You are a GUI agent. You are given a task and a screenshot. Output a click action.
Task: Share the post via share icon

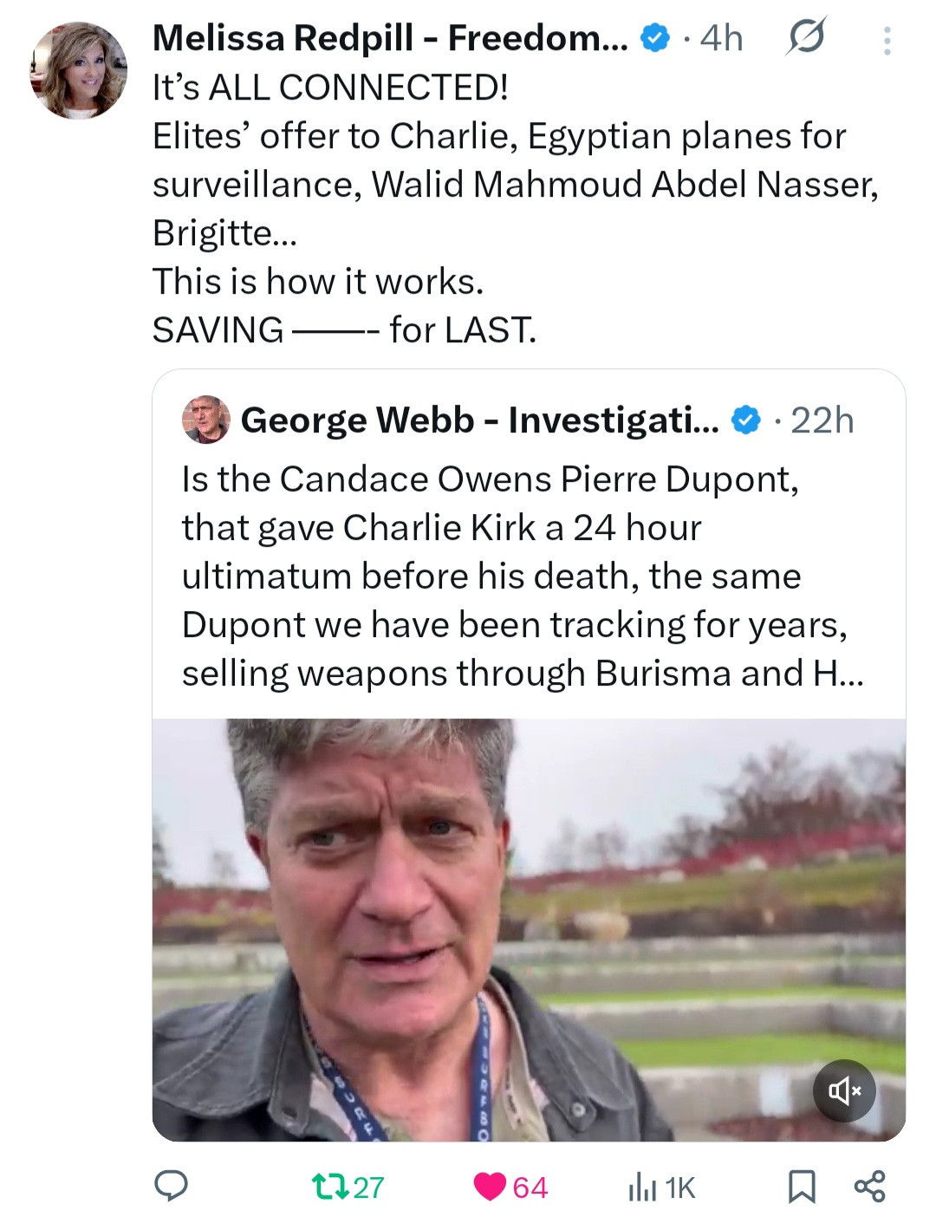pos(869,1186)
